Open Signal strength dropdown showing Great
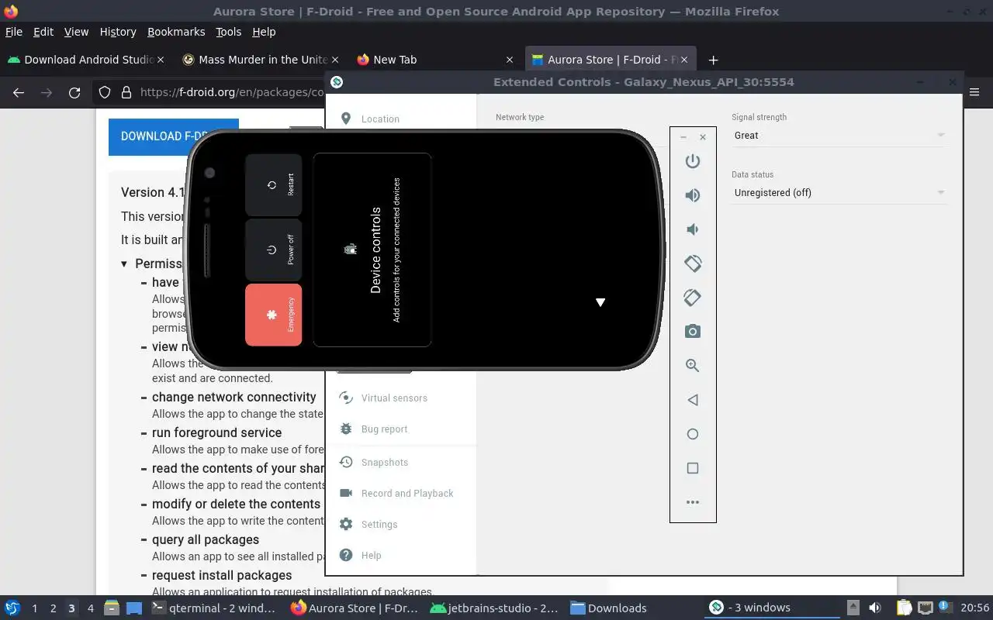 coord(839,136)
